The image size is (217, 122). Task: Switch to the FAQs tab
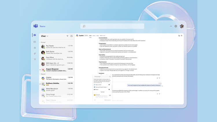pyautogui.click(x=98, y=35)
